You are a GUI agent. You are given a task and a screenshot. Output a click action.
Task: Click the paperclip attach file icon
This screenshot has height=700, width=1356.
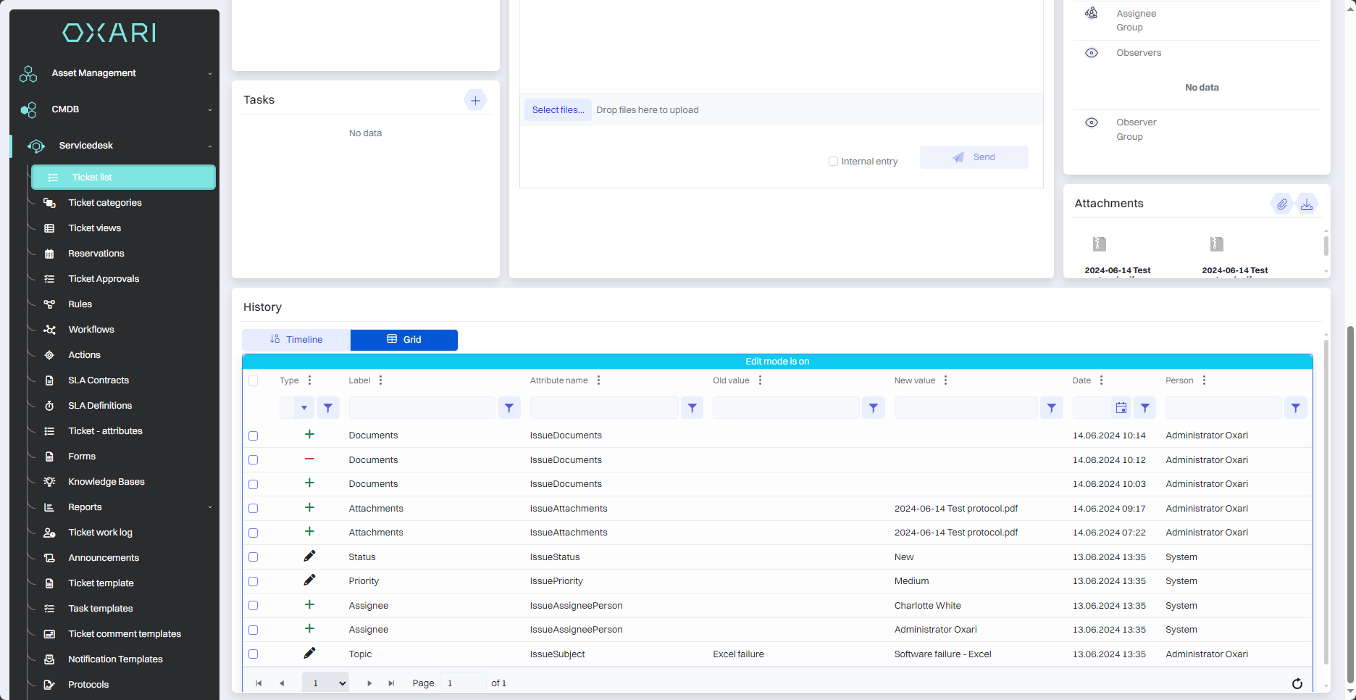tap(1281, 204)
